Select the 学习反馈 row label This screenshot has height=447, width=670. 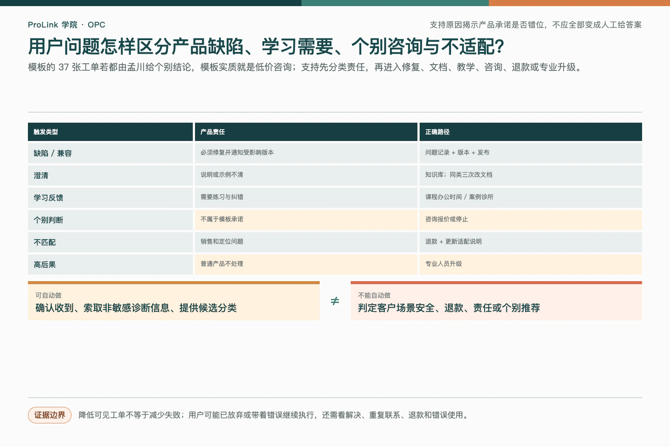tap(110, 198)
